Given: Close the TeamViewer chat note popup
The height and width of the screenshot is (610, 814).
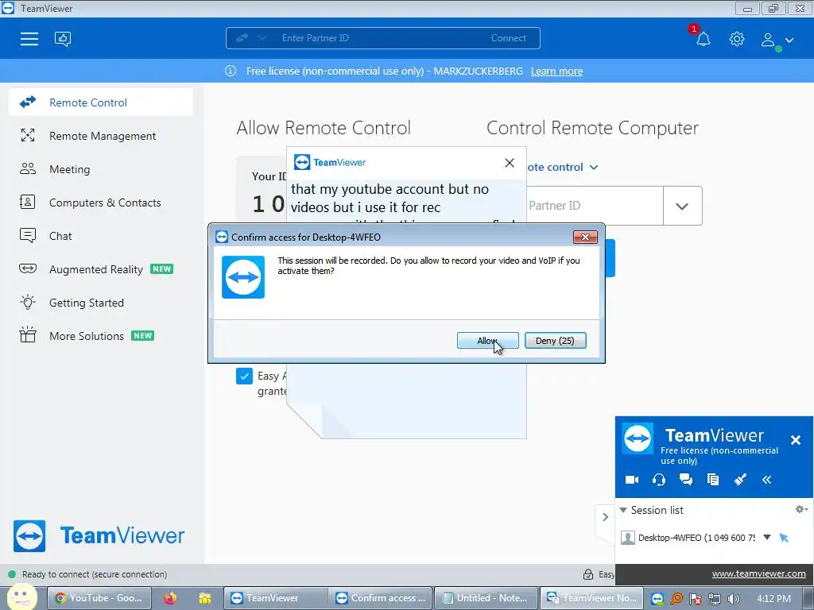Looking at the screenshot, I should point(510,163).
